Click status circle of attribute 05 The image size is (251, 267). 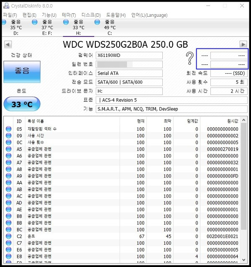tap(8, 129)
